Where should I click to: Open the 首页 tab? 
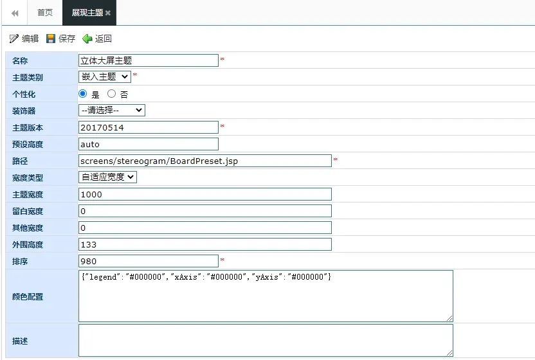point(45,13)
